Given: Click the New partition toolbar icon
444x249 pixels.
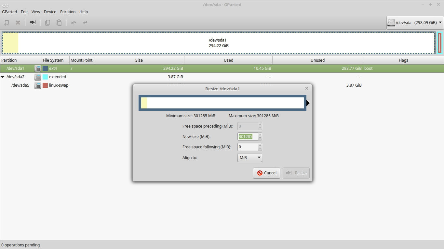Looking at the screenshot, I should (6, 23).
